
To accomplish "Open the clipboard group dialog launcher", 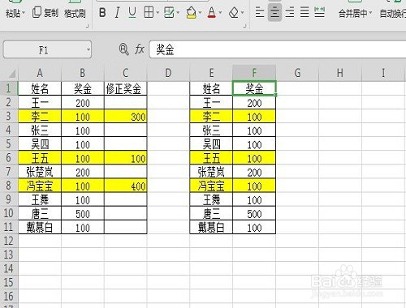I will coord(88,26).
